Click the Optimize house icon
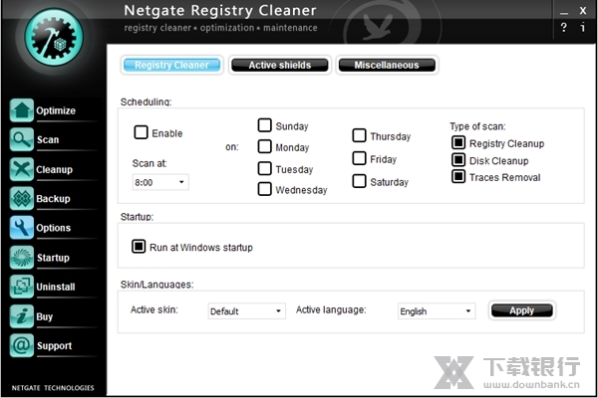 point(21,110)
